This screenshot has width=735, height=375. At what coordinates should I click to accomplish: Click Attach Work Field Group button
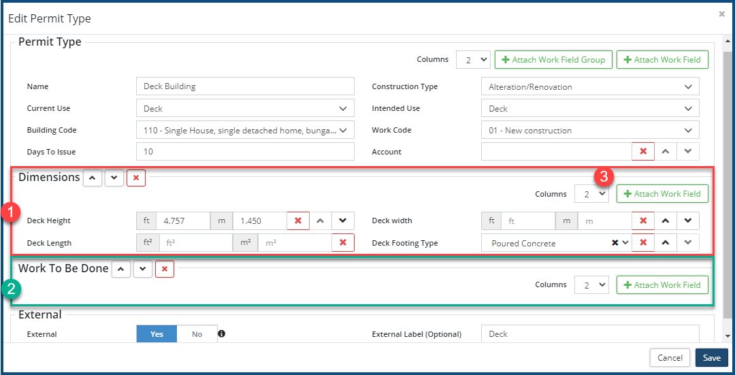click(x=553, y=60)
